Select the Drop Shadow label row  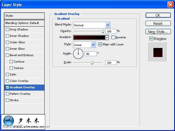(24, 30)
